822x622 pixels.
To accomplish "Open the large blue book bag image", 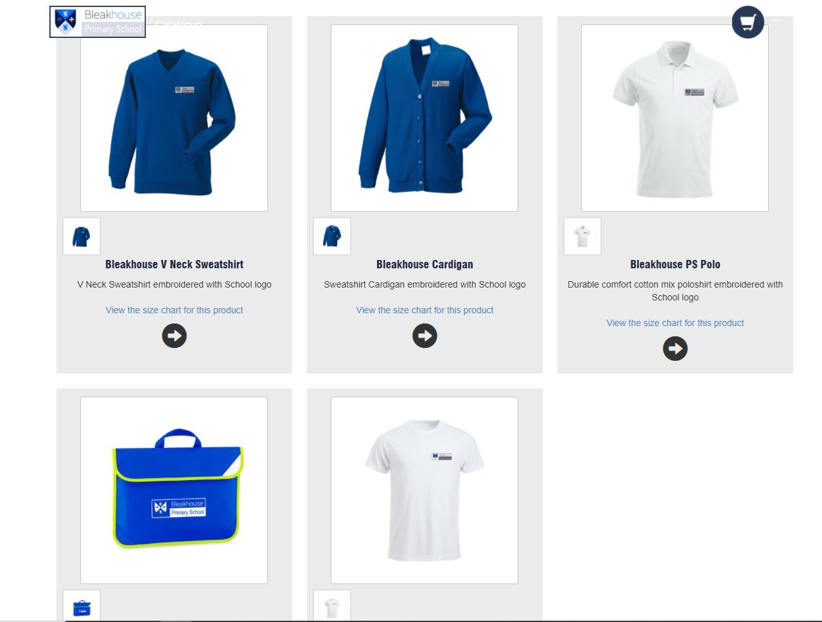I will (174, 490).
